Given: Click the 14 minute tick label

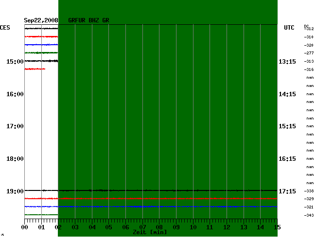Looking at the screenshot, I should (x=261, y=227).
